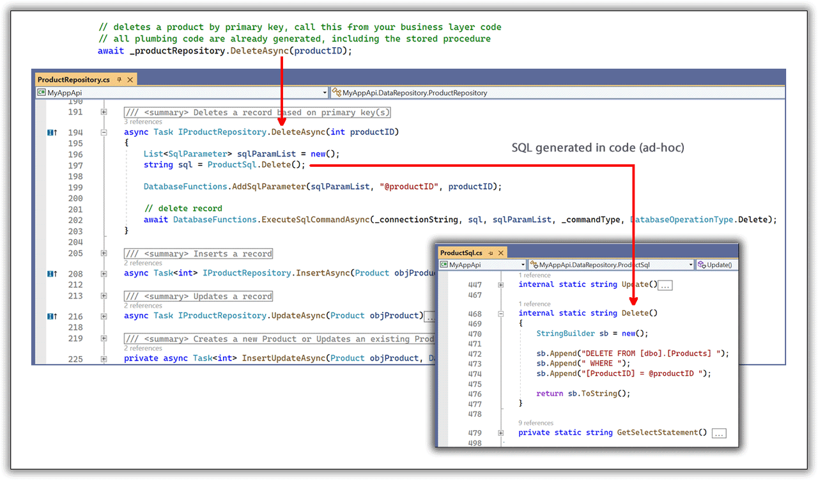Open '2 references' link above InsertAsync

pyautogui.click(x=143, y=263)
